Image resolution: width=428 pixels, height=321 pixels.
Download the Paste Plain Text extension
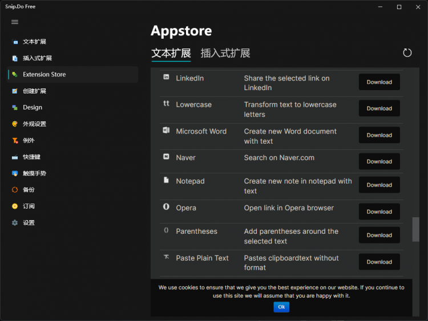click(379, 262)
